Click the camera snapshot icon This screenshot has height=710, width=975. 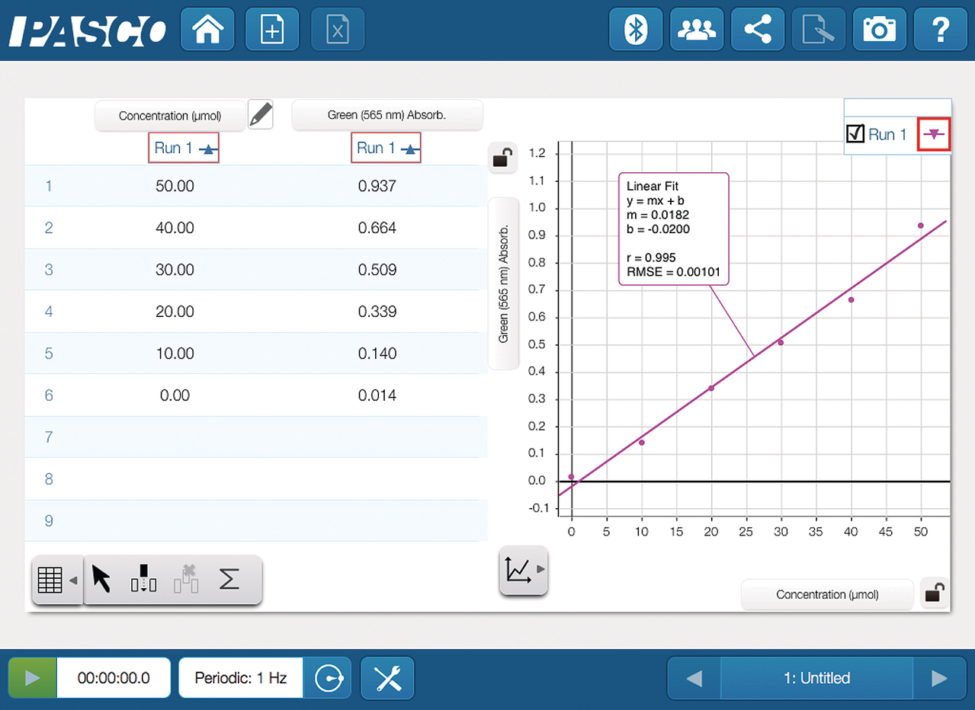pos(879,30)
